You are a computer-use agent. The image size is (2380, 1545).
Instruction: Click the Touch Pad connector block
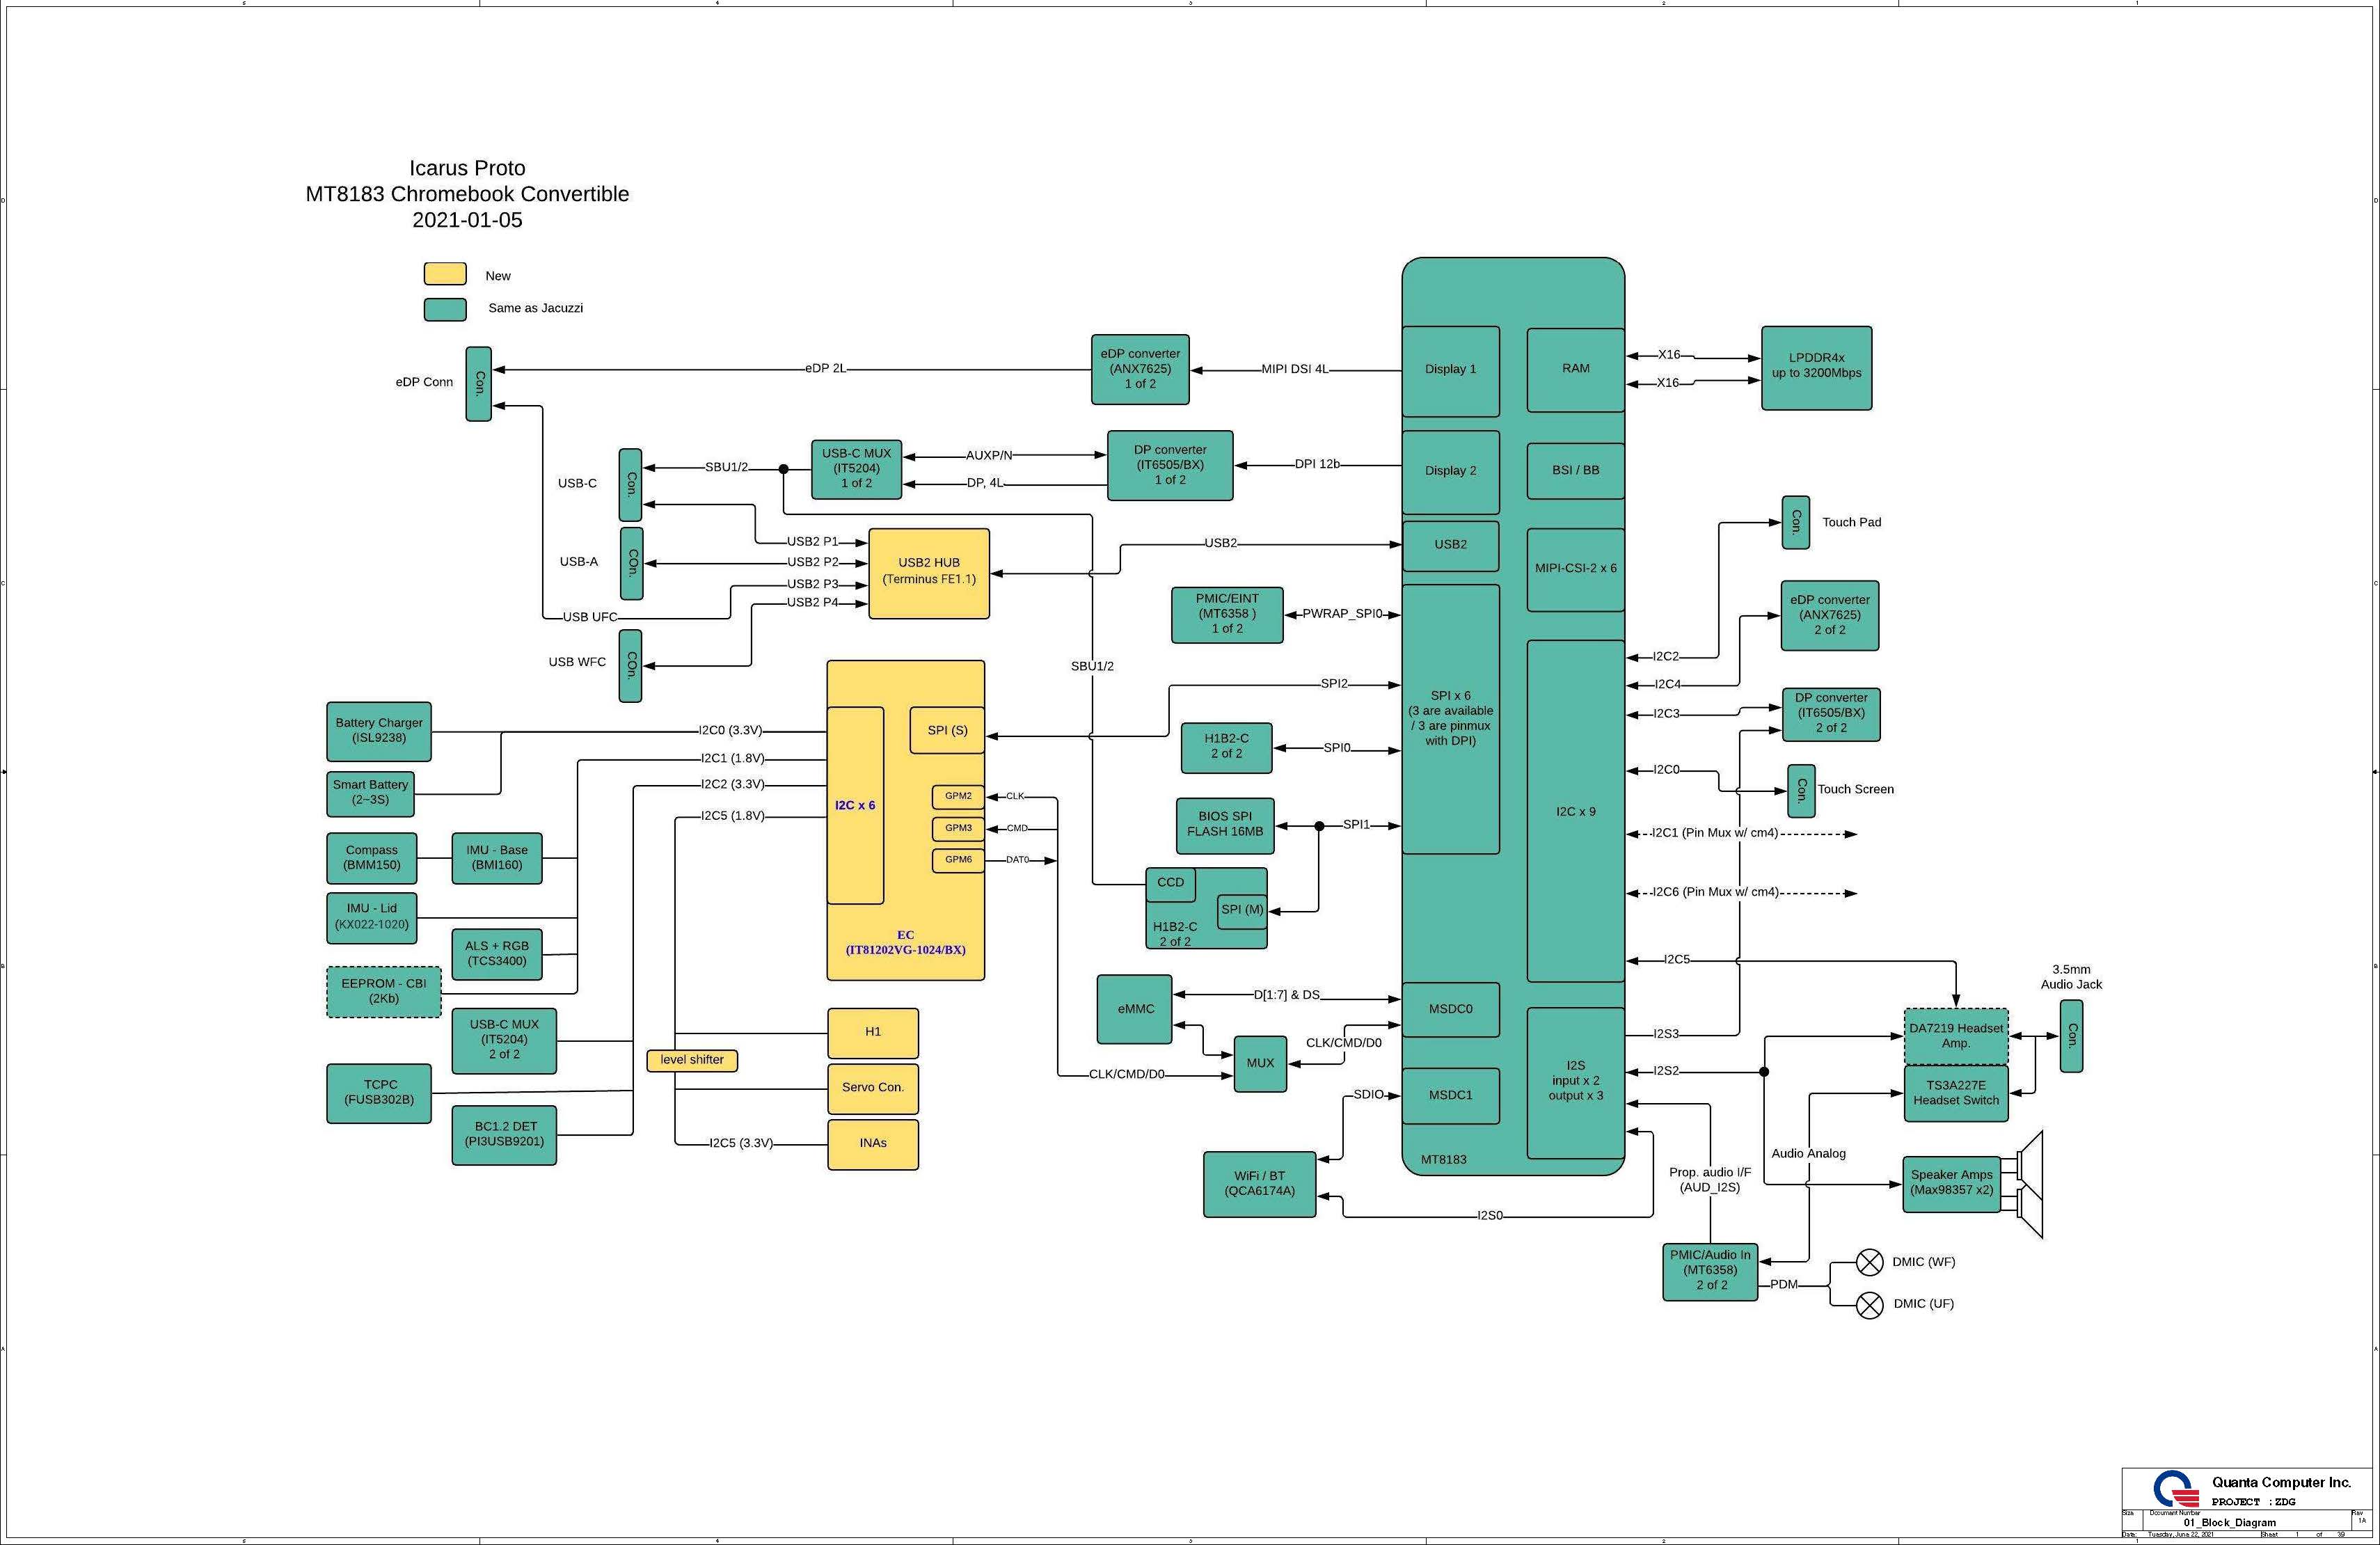pyautogui.click(x=1795, y=522)
